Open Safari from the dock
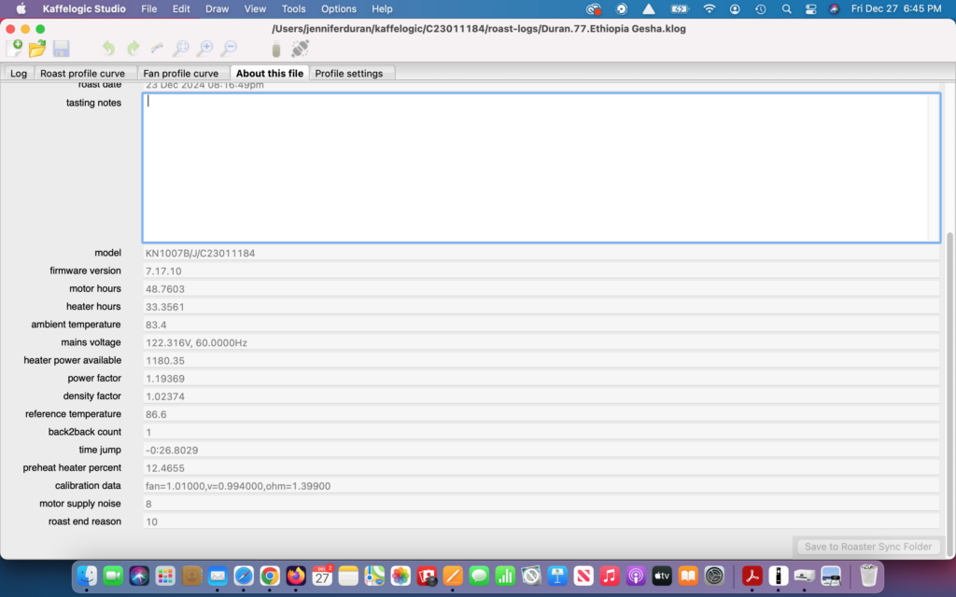The width and height of the screenshot is (956, 597). [244, 575]
